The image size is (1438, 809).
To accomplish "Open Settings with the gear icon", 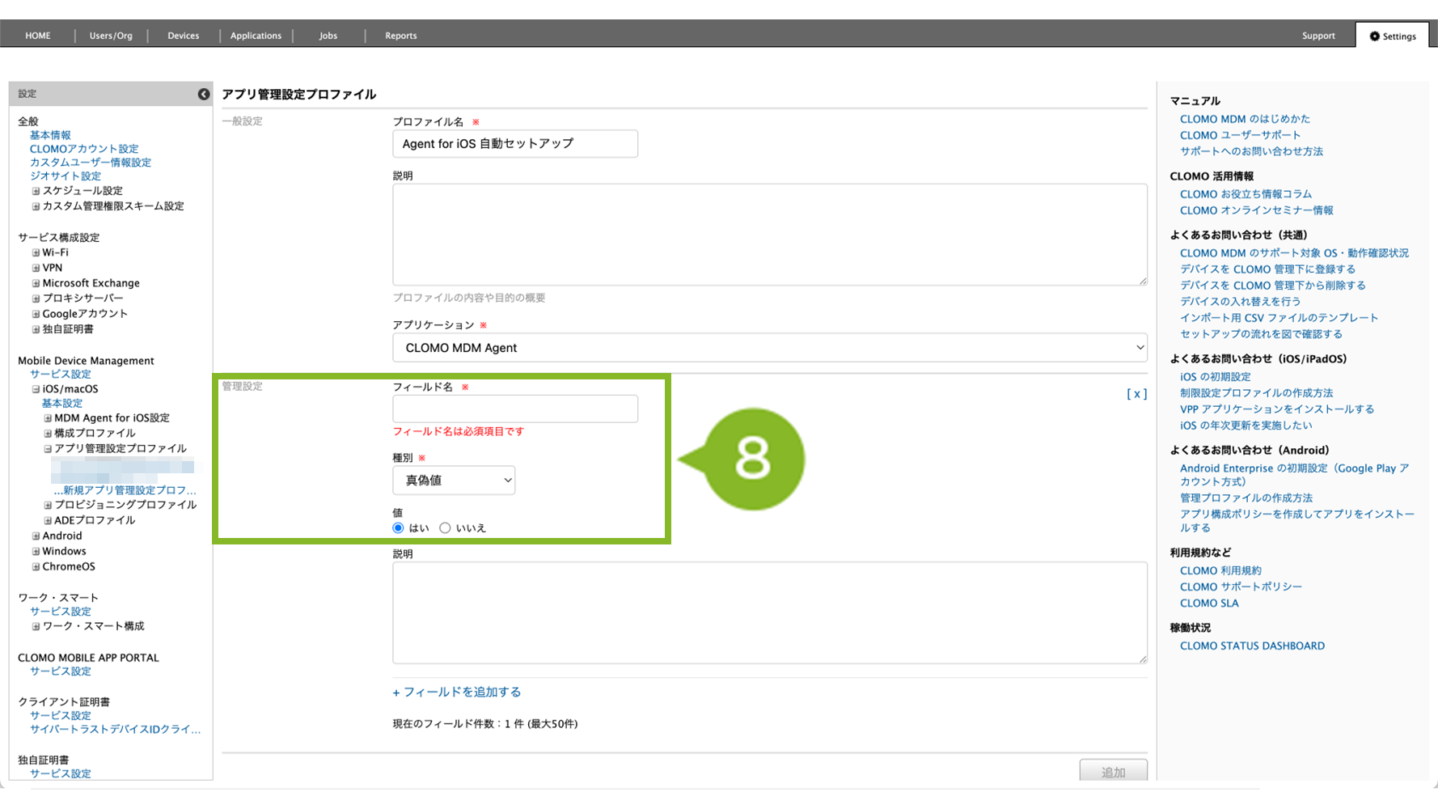I will click(1392, 36).
